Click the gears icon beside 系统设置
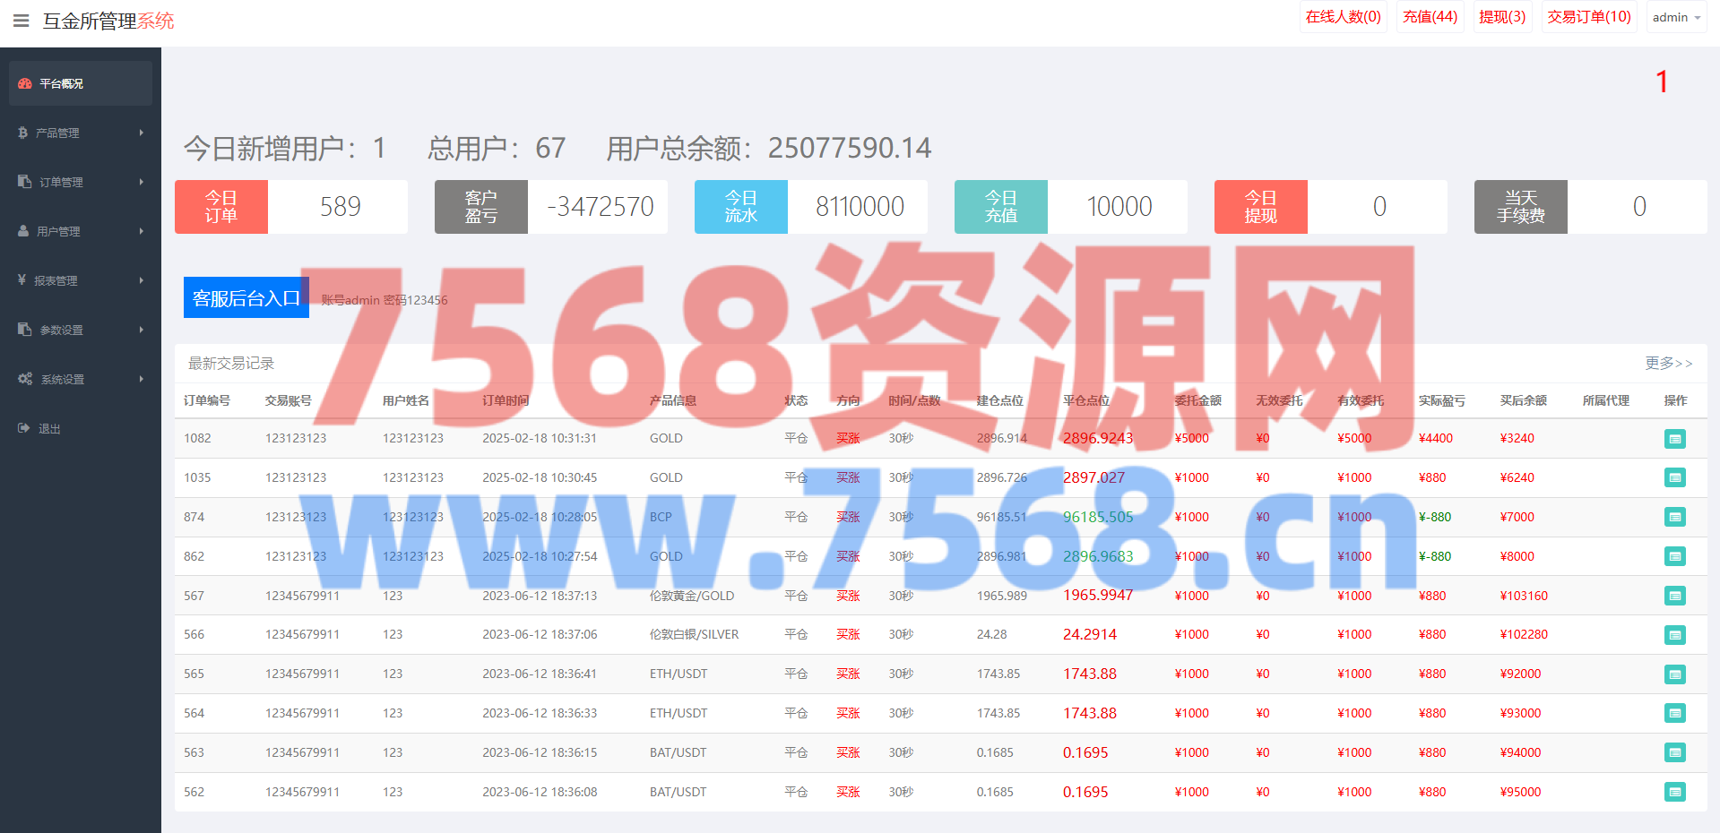Screen dimensions: 1720x833 click(x=25, y=379)
